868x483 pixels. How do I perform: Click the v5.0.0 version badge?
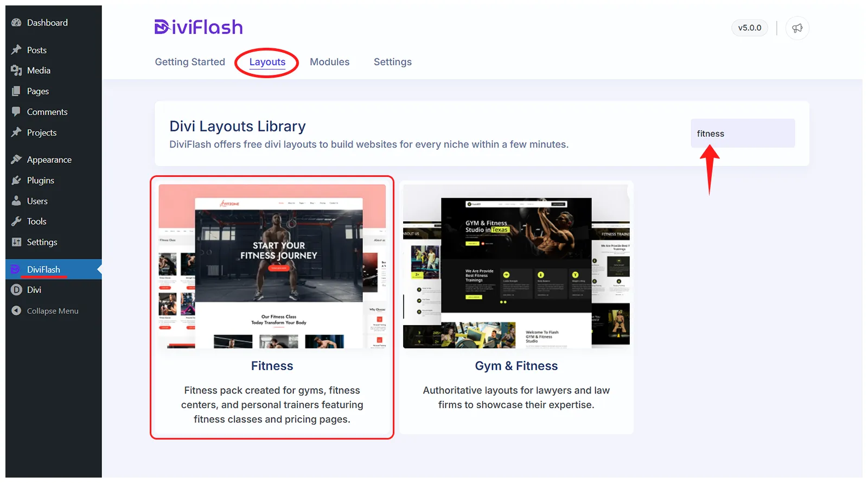[x=749, y=28]
